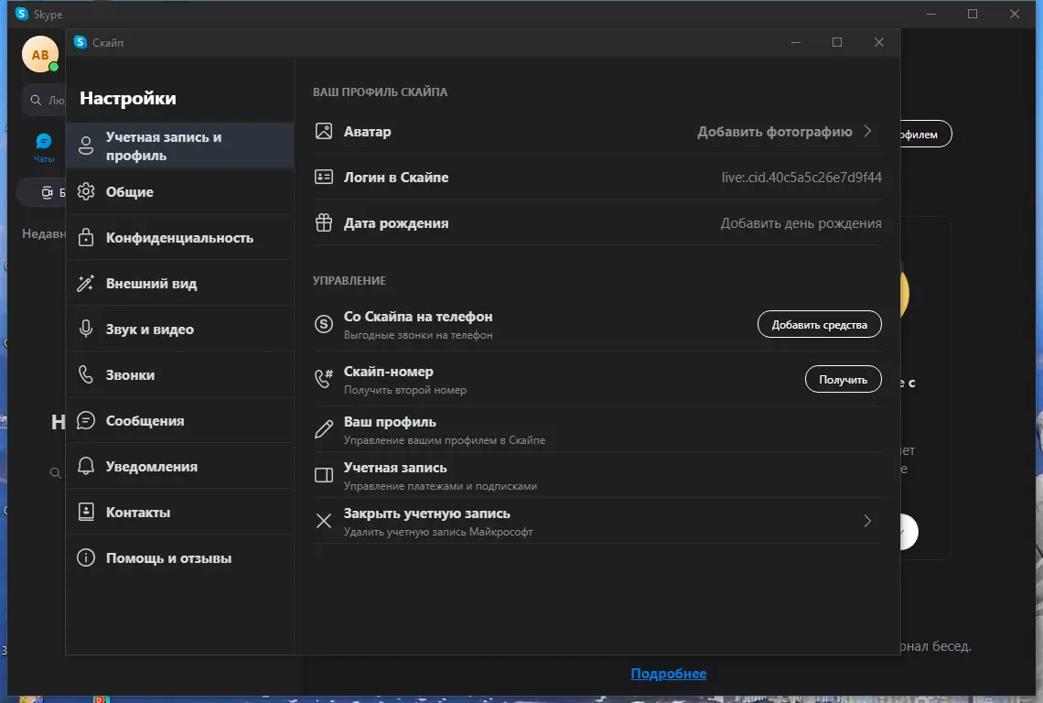Click the Аватар picture icon
The image size is (1043, 703).
[323, 131]
